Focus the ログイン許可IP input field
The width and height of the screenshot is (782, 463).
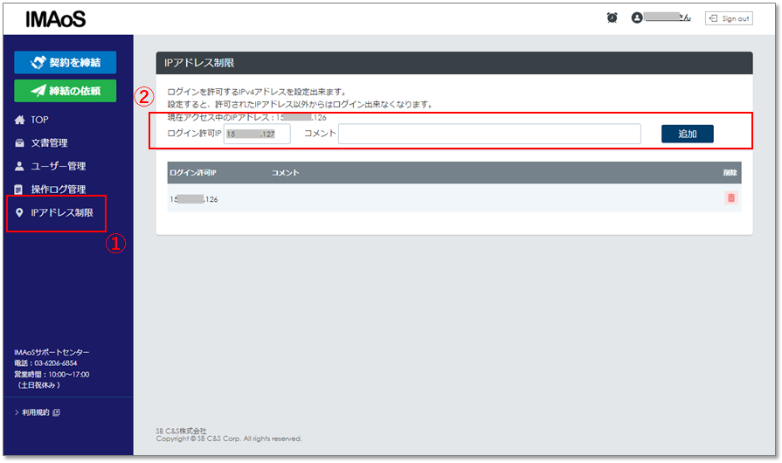tap(257, 134)
